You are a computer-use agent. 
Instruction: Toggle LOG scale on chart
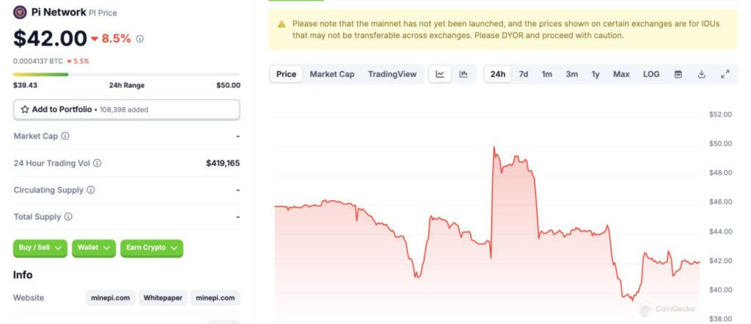(651, 74)
